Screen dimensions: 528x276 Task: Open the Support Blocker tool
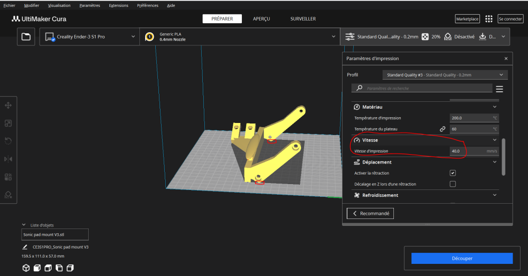[8, 195]
